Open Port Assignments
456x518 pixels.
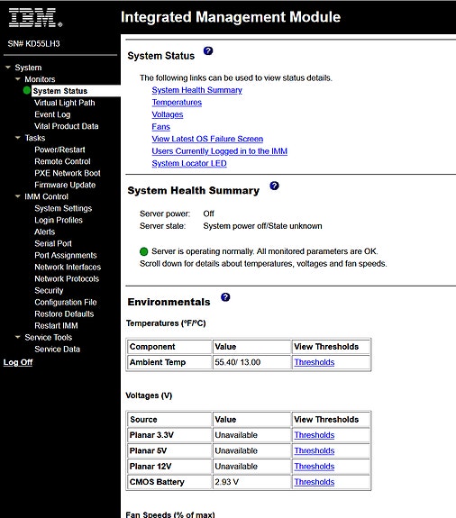(66, 255)
